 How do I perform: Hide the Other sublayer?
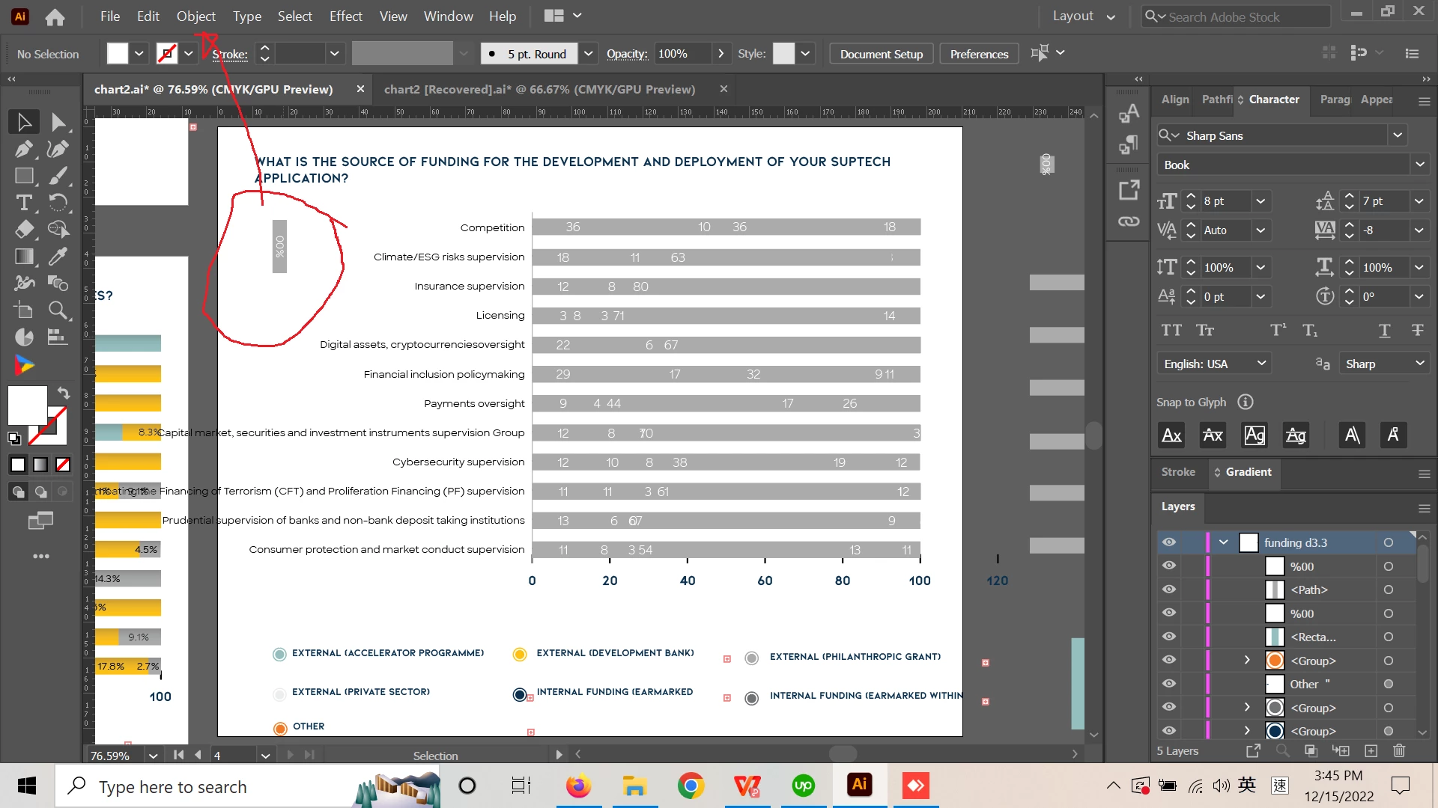pyautogui.click(x=1168, y=684)
